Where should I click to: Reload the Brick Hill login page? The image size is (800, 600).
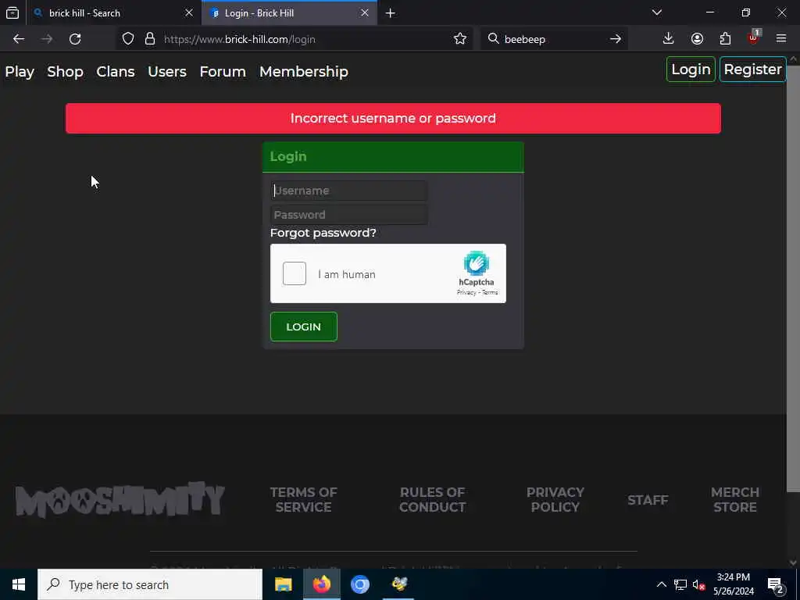coord(75,39)
